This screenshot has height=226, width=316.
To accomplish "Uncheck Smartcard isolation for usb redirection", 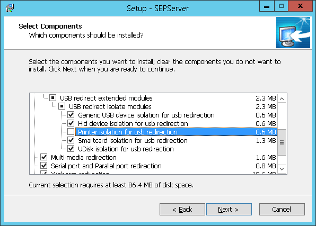I will tap(71, 140).
